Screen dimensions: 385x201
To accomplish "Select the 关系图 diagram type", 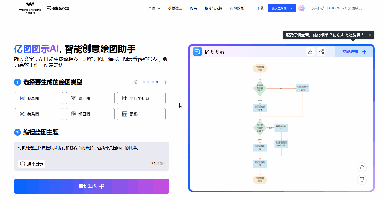I will (39, 114).
